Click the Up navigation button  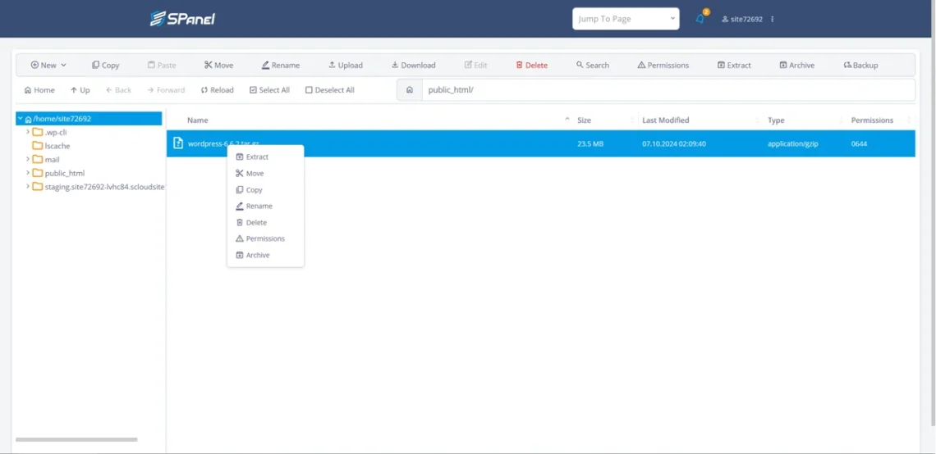coord(80,90)
